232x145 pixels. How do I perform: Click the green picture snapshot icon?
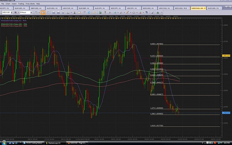(x=100, y=13)
